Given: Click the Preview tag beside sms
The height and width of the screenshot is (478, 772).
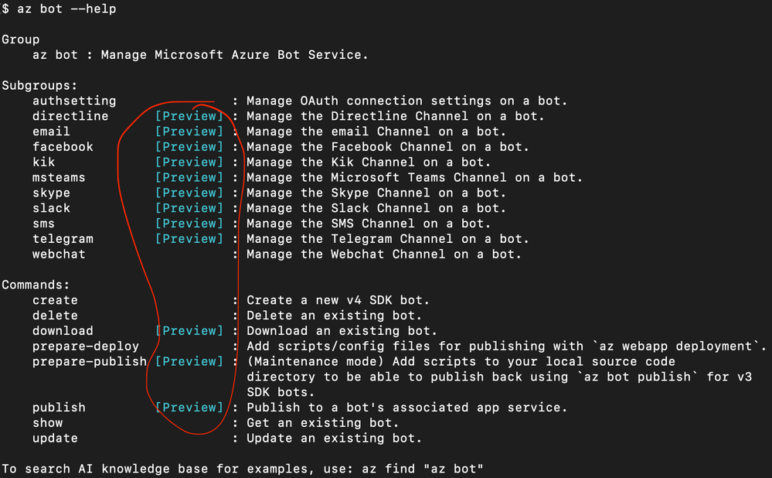Looking at the screenshot, I should pyautogui.click(x=189, y=224).
